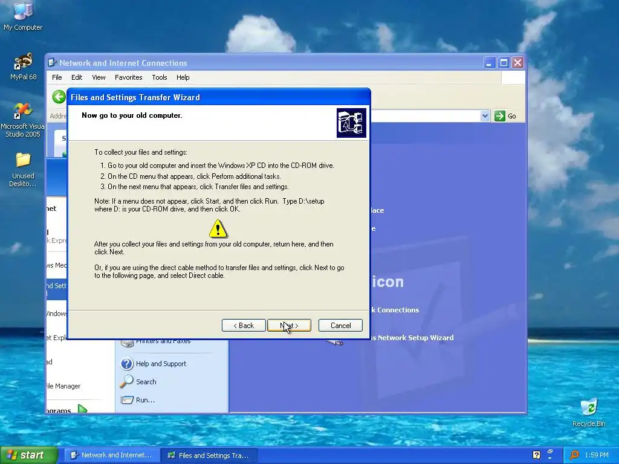
Task: Open the Network Connections link
Action: click(395, 310)
